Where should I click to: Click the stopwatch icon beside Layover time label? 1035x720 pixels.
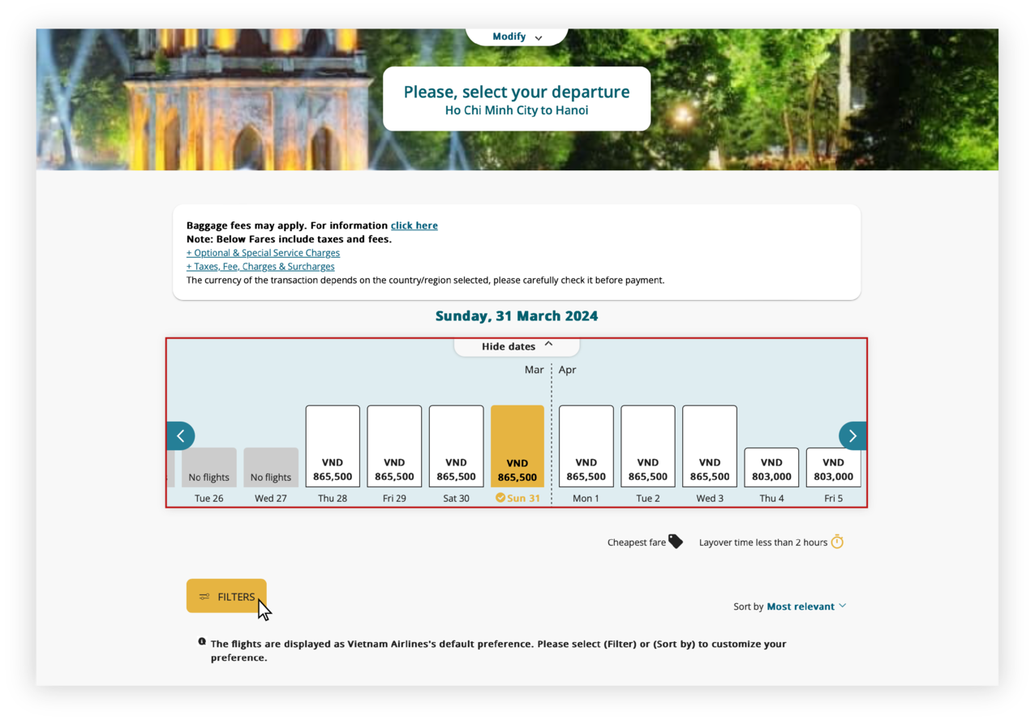[837, 542]
